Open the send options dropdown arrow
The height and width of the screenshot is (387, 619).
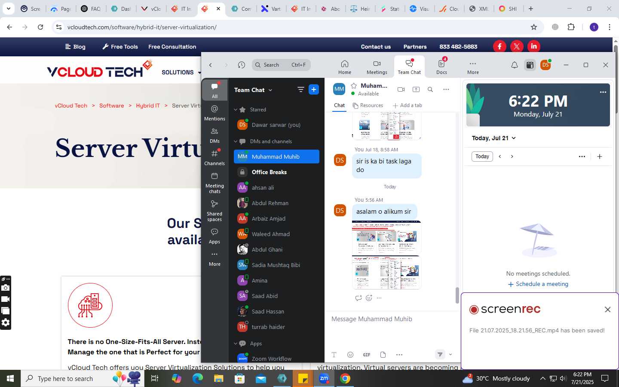pos(450,355)
